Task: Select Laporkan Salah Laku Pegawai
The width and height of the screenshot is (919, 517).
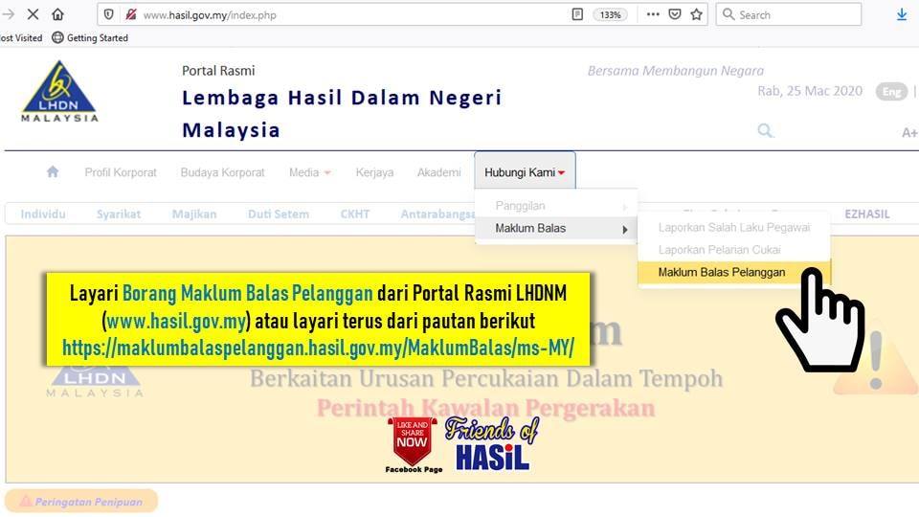Action: click(x=734, y=228)
